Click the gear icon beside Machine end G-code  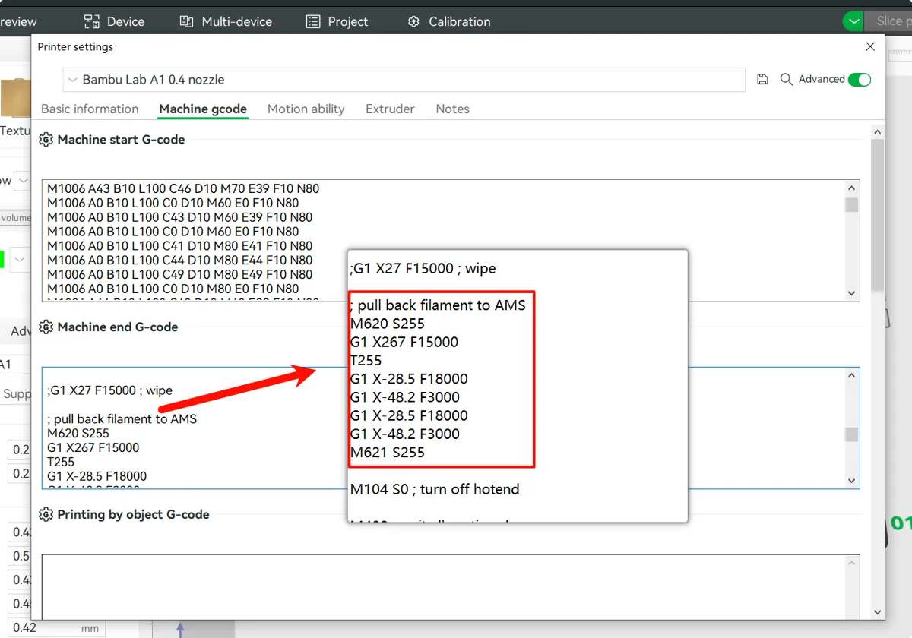pyautogui.click(x=46, y=327)
